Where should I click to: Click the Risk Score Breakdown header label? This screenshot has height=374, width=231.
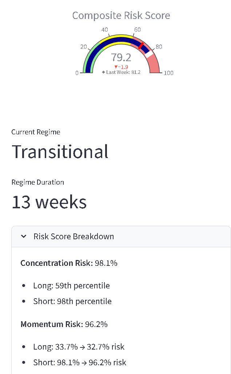(73, 236)
